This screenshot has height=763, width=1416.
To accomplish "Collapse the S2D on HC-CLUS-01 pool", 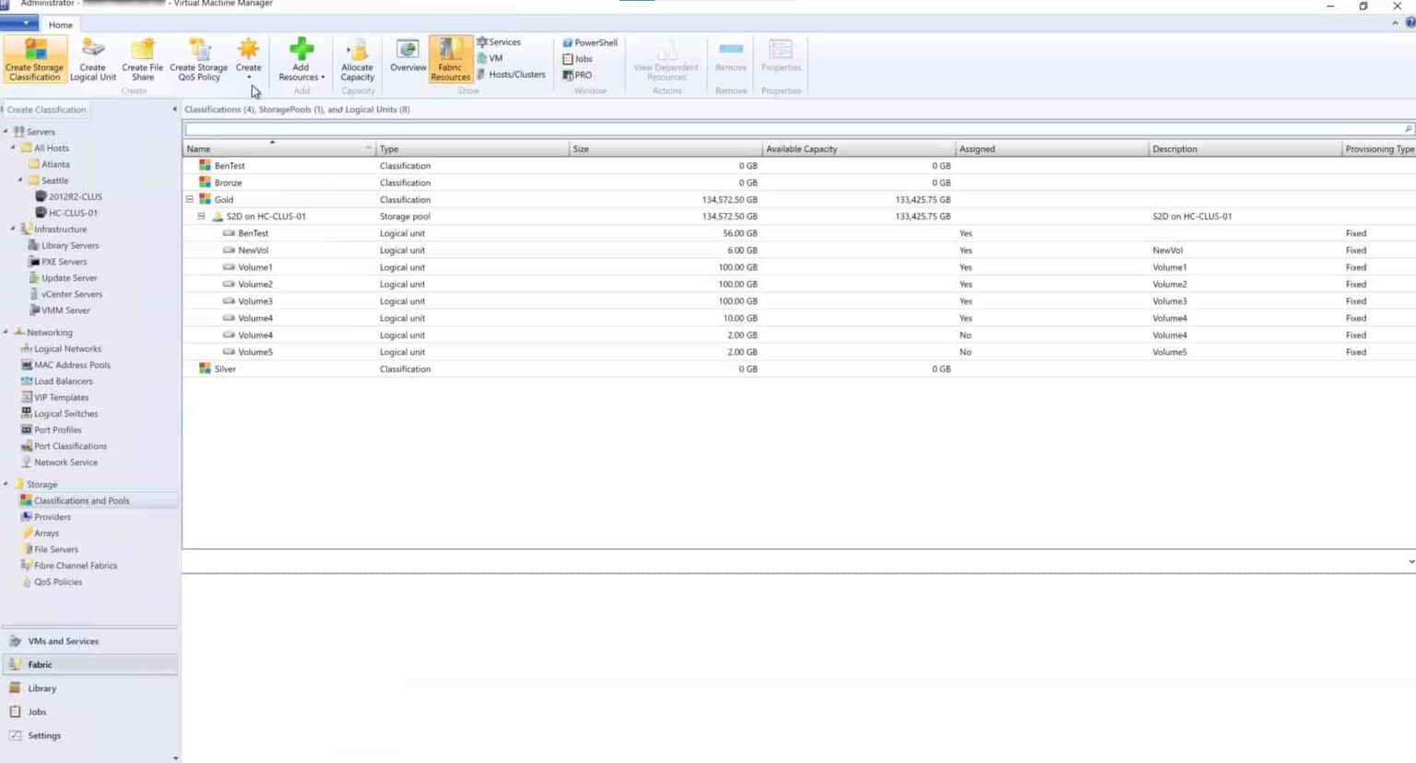I will 201,216.
